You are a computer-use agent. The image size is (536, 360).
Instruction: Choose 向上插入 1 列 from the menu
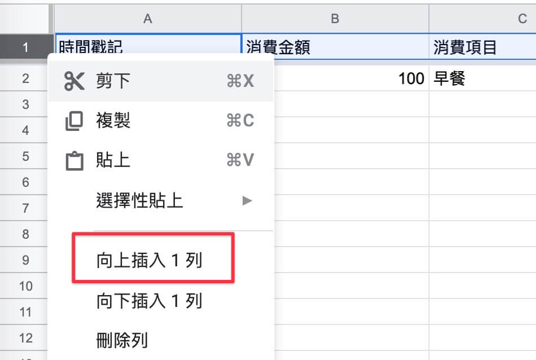pyautogui.click(x=150, y=260)
